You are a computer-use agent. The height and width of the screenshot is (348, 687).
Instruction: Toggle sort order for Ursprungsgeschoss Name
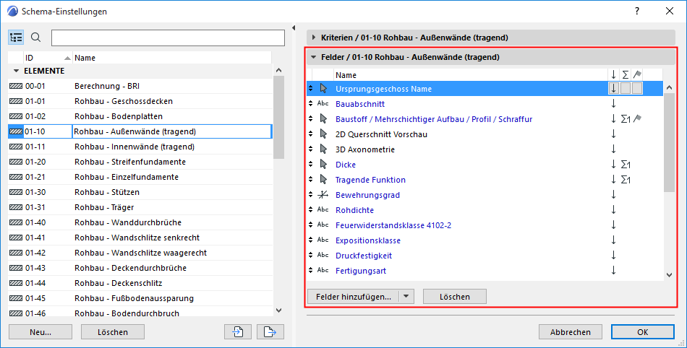coord(613,88)
